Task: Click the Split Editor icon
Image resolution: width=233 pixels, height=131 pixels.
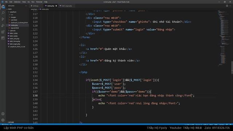Action: pos(227,6)
